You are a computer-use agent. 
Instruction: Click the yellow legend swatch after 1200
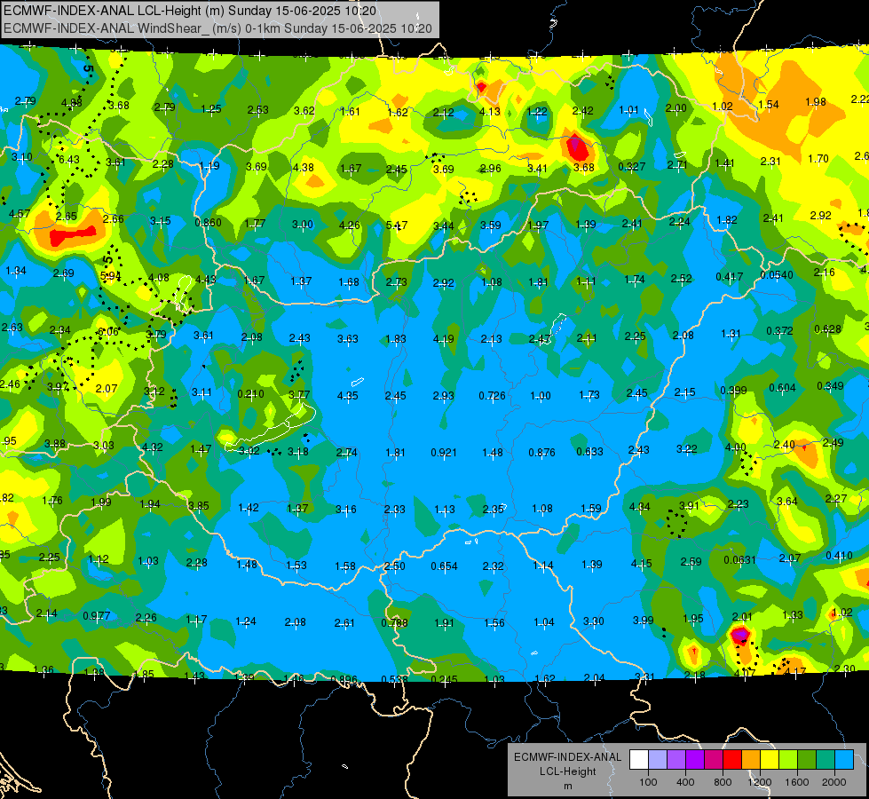[770, 759]
